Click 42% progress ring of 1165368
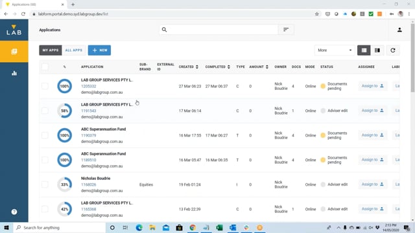Image resolution: width=415 pixels, height=233 pixels. tap(65, 209)
